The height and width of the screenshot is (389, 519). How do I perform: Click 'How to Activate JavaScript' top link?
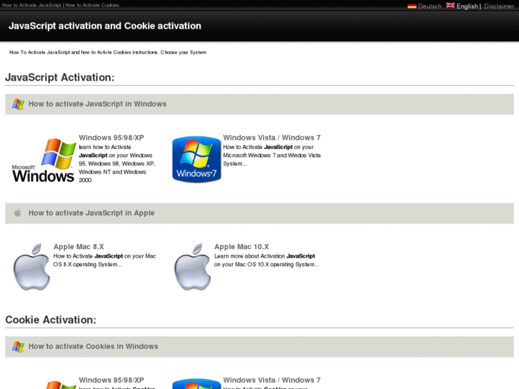coord(32,5)
